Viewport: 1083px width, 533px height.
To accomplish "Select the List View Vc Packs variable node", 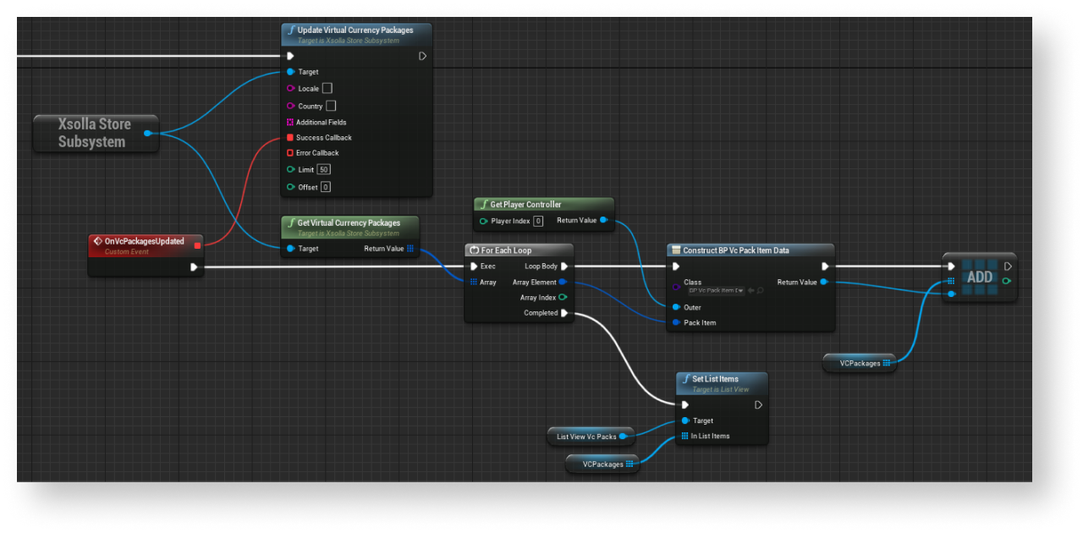I will [x=586, y=437].
